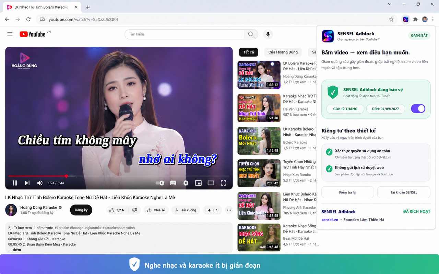
Task: Dislike the video
Action: [134, 210]
